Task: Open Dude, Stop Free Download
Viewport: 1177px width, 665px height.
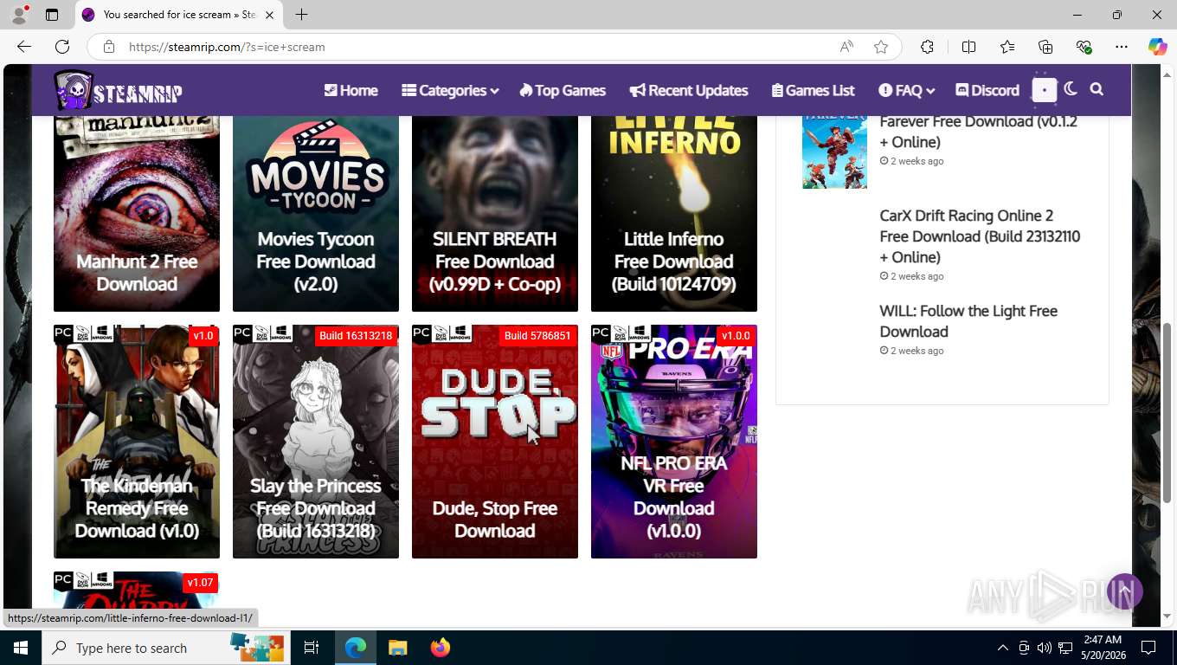Action: (495, 442)
